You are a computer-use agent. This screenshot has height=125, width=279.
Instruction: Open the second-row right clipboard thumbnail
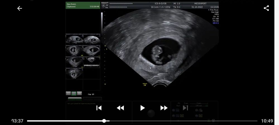[92, 51]
